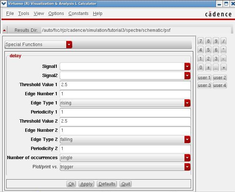The image size is (235, 192).
Task: Click the Signal2 input field
Action: [x=122, y=76]
